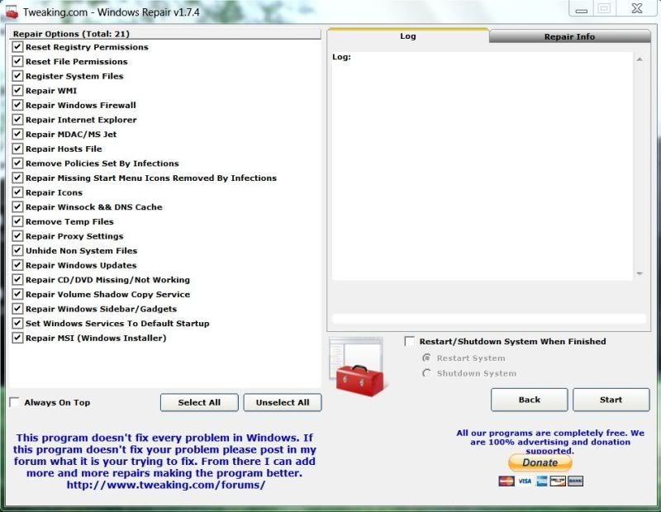The height and width of the screenshot is (512, 661).
Task: Click the American Express card icon
Action: [542, 481]
